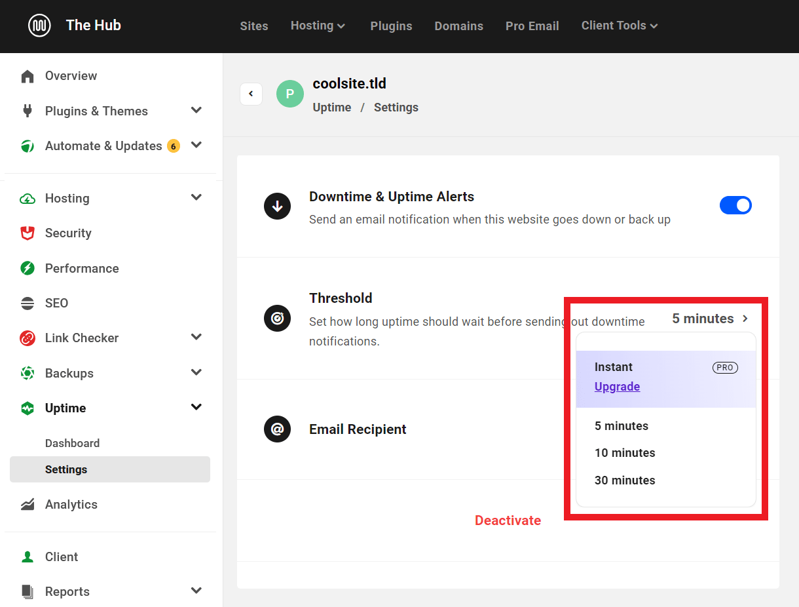Screen dimensions: 799x607
Task: Click the Settings breadcrumb text
Action: 396,108
